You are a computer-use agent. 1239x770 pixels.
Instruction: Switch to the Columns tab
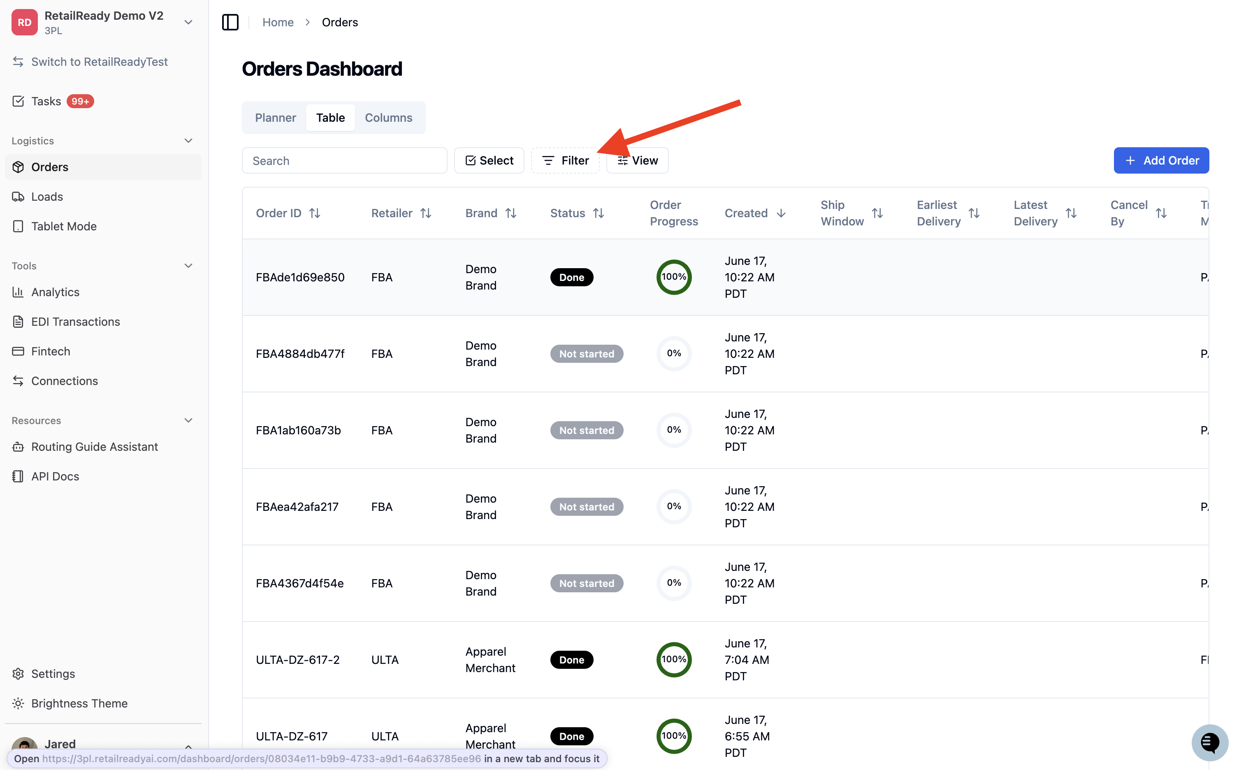[389, 118]
